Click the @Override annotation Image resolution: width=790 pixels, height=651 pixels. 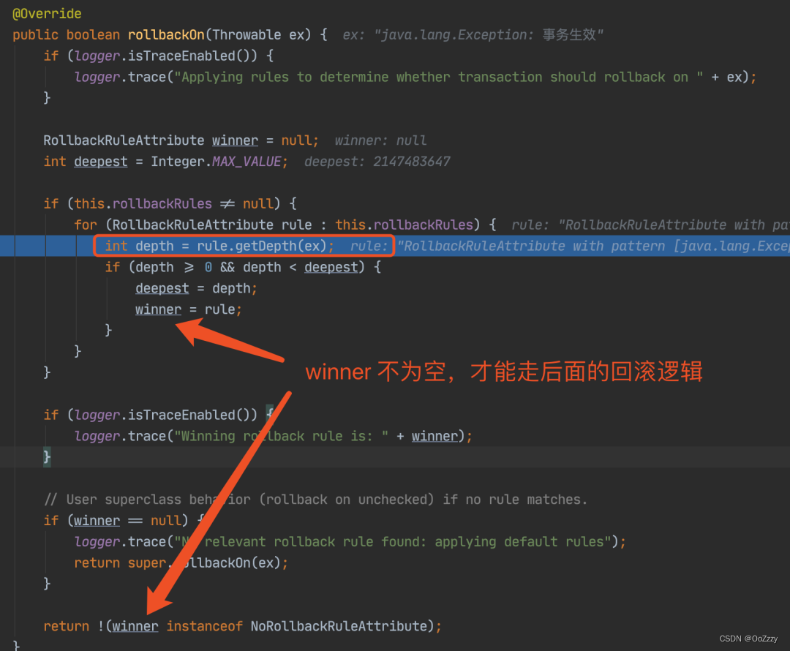pos(47,14)
